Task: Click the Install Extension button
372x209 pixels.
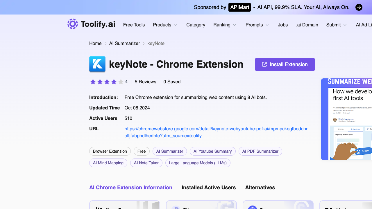Action: tap(285, 64)
